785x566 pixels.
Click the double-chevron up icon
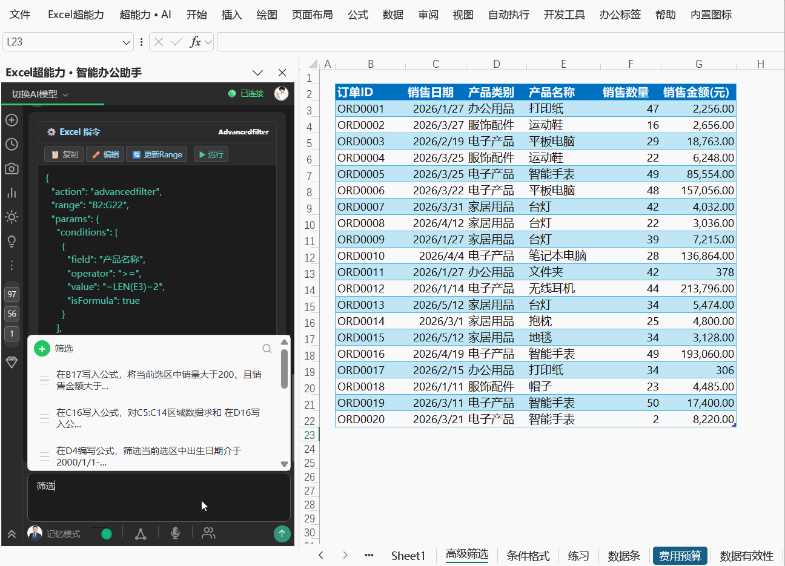[12, 534]
